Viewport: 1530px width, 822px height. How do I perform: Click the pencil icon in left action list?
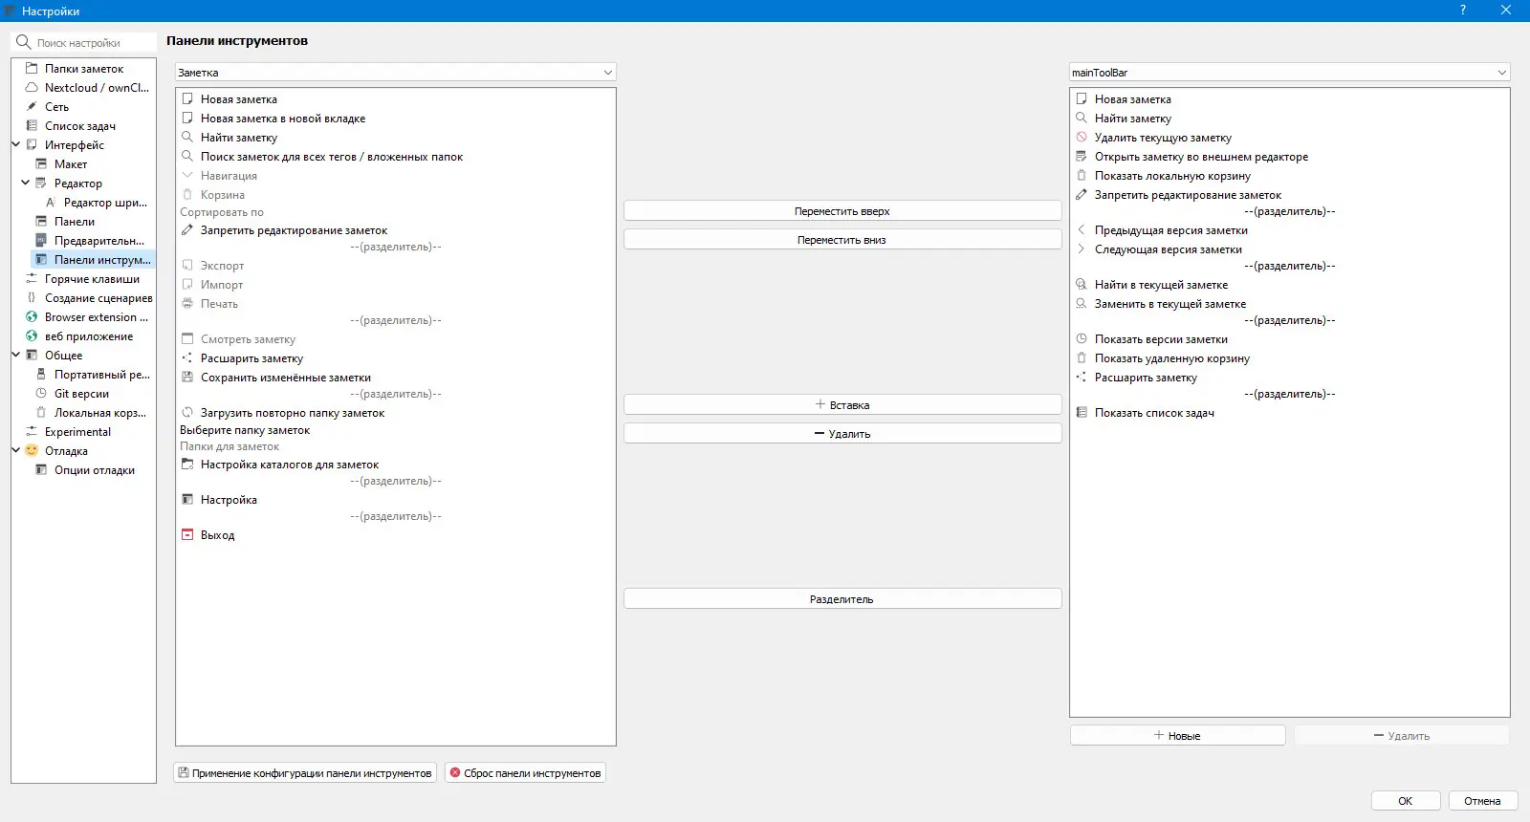(187, 230)
